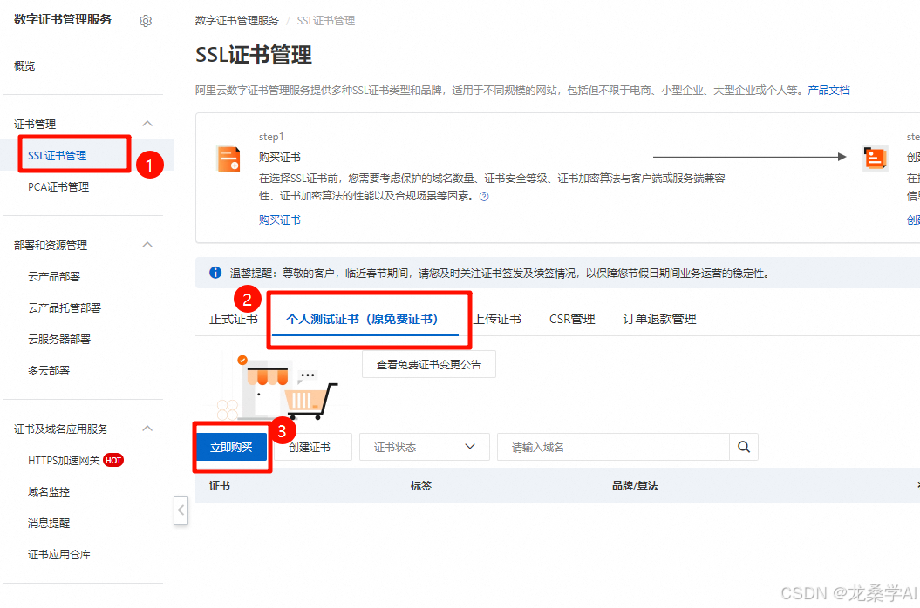Click the search magnifier icon
Viewport: 920px width, 608px height.
tap(743, 447)
